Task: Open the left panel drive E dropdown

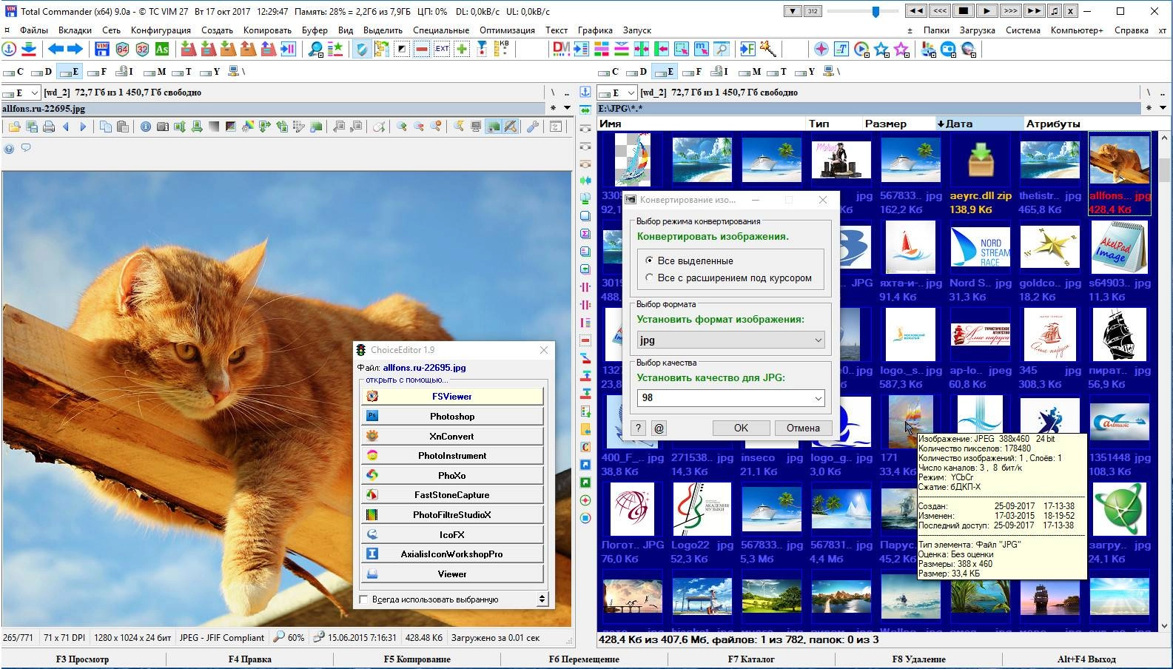Action: click(20, 93)
